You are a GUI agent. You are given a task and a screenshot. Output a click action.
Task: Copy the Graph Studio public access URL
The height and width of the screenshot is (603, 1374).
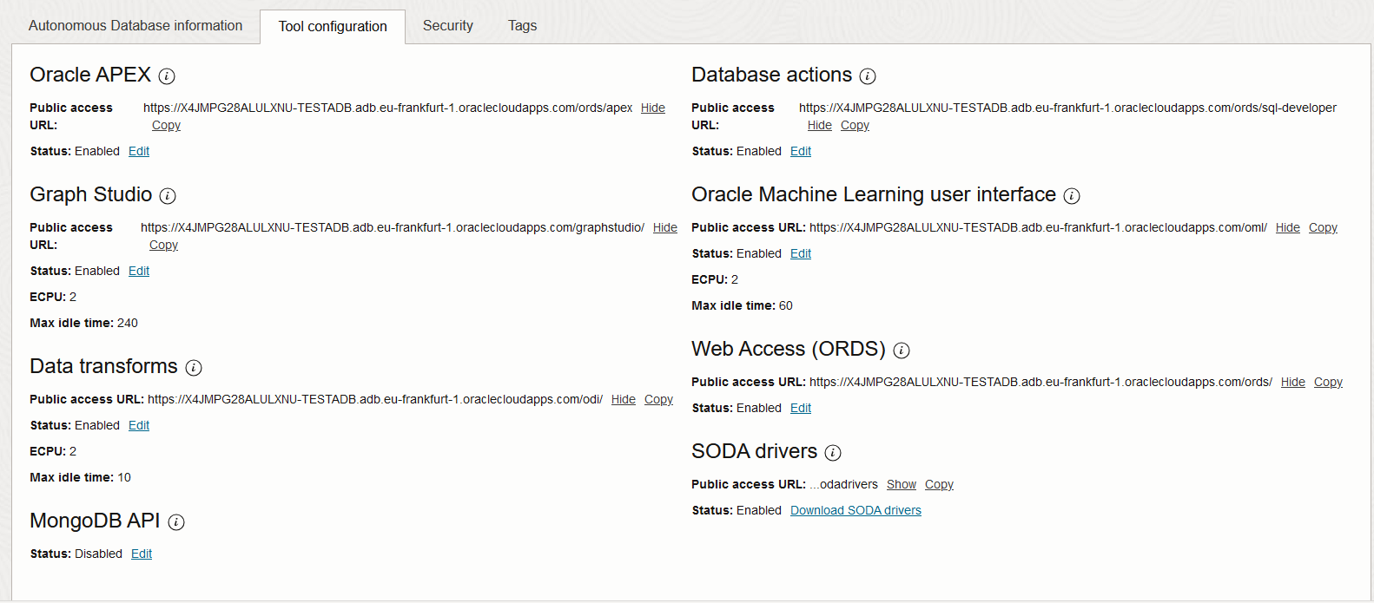click(163, 245)
